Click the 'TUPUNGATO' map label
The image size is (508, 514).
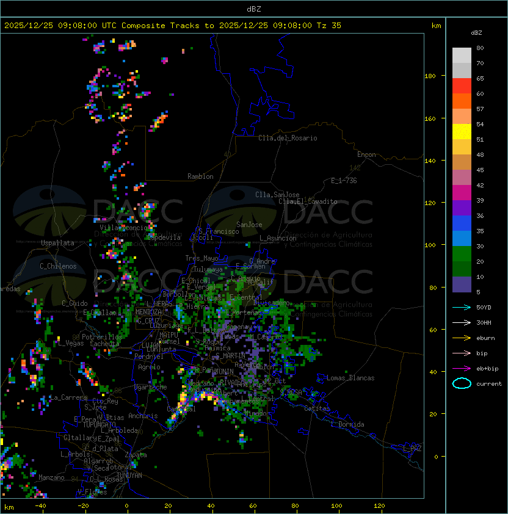[99, 424]
